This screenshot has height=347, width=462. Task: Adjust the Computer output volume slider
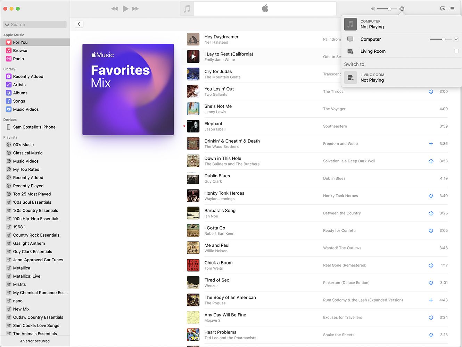tap(441, 39)
